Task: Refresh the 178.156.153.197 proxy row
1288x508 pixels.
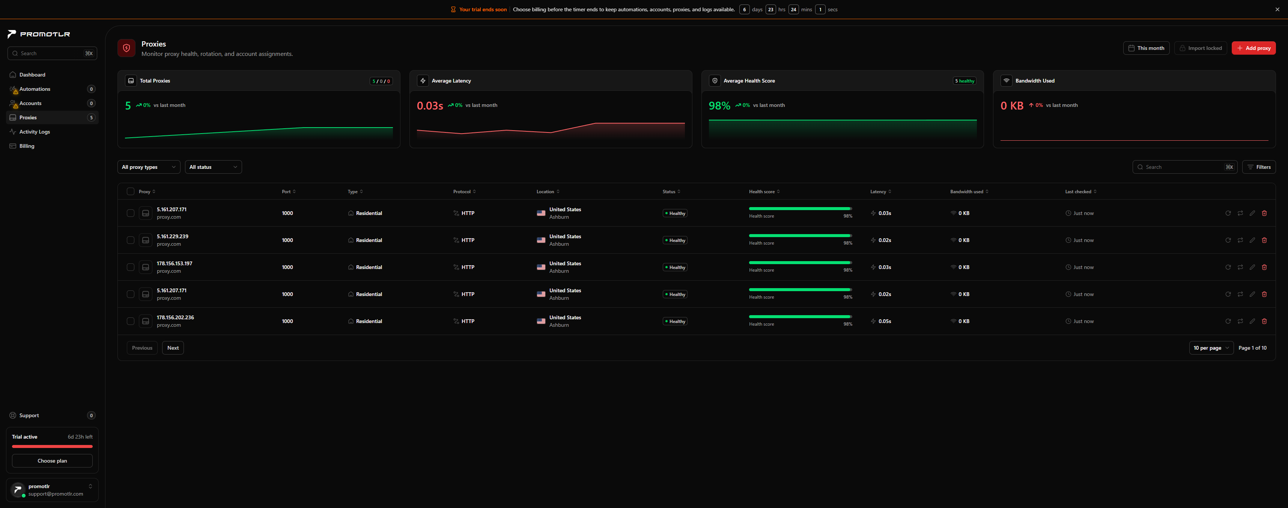Action: click(1228, 267)
